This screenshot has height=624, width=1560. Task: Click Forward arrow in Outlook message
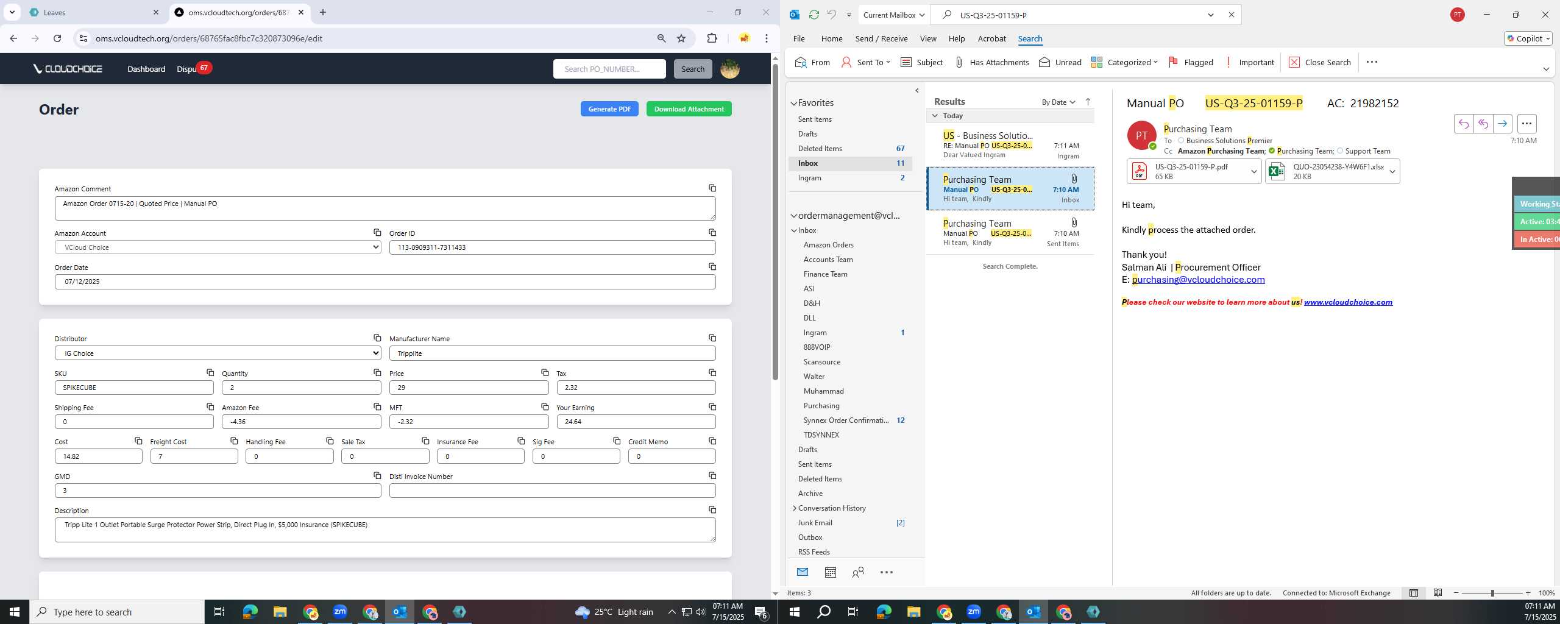[1502, 124]
